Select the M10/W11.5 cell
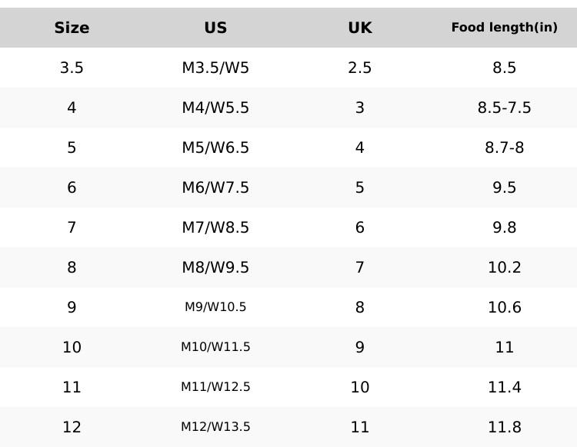Image resolution: width=577 pixels, height=447 pixels. tap(215, 347)
